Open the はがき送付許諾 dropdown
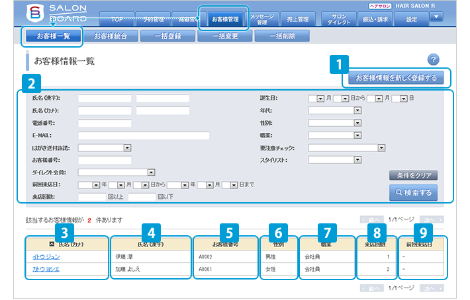 point(105,147)
